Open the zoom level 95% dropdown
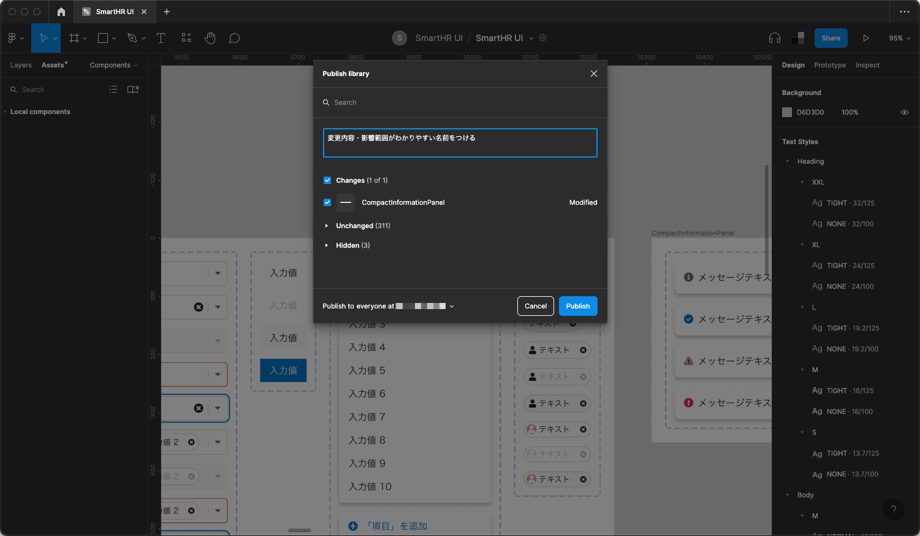The height and width of the screenshot is (536, 920). coord(899,38)
